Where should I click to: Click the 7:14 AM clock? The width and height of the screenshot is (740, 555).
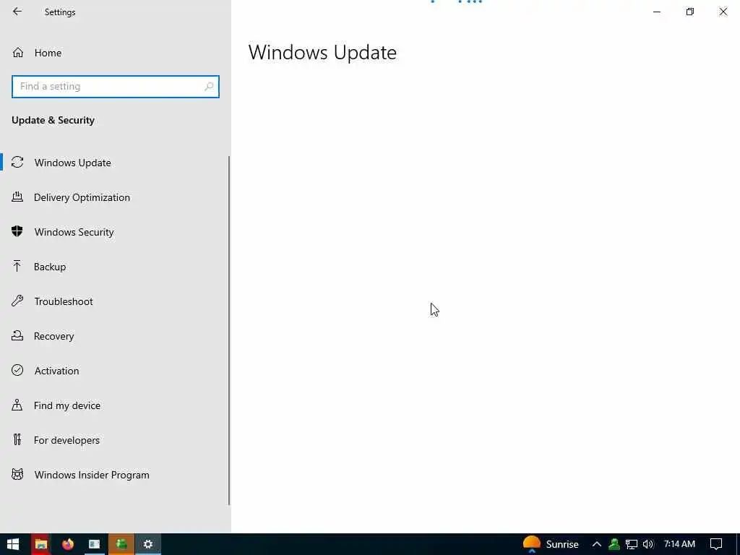pos(679,544)
